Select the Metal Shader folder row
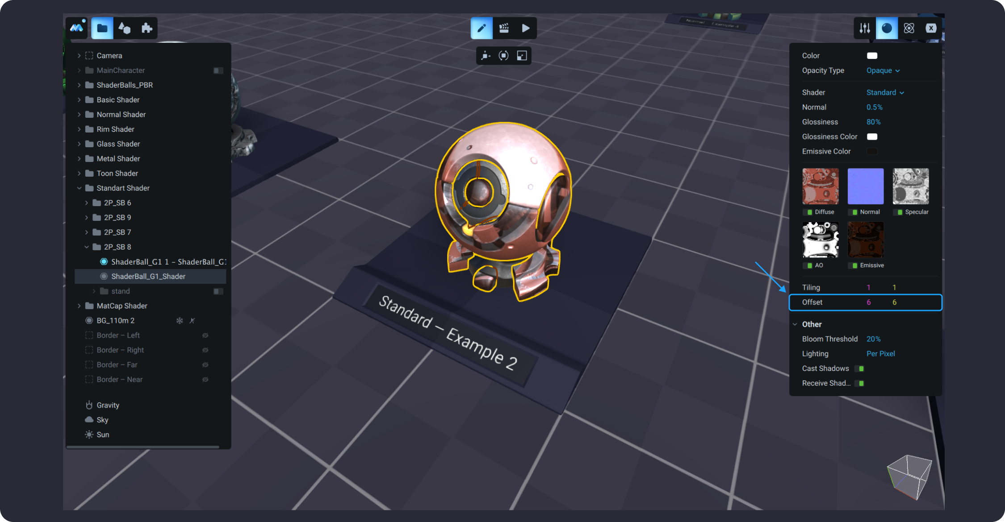The height and width of the screenshot is (522, 1005). point(151,159)
